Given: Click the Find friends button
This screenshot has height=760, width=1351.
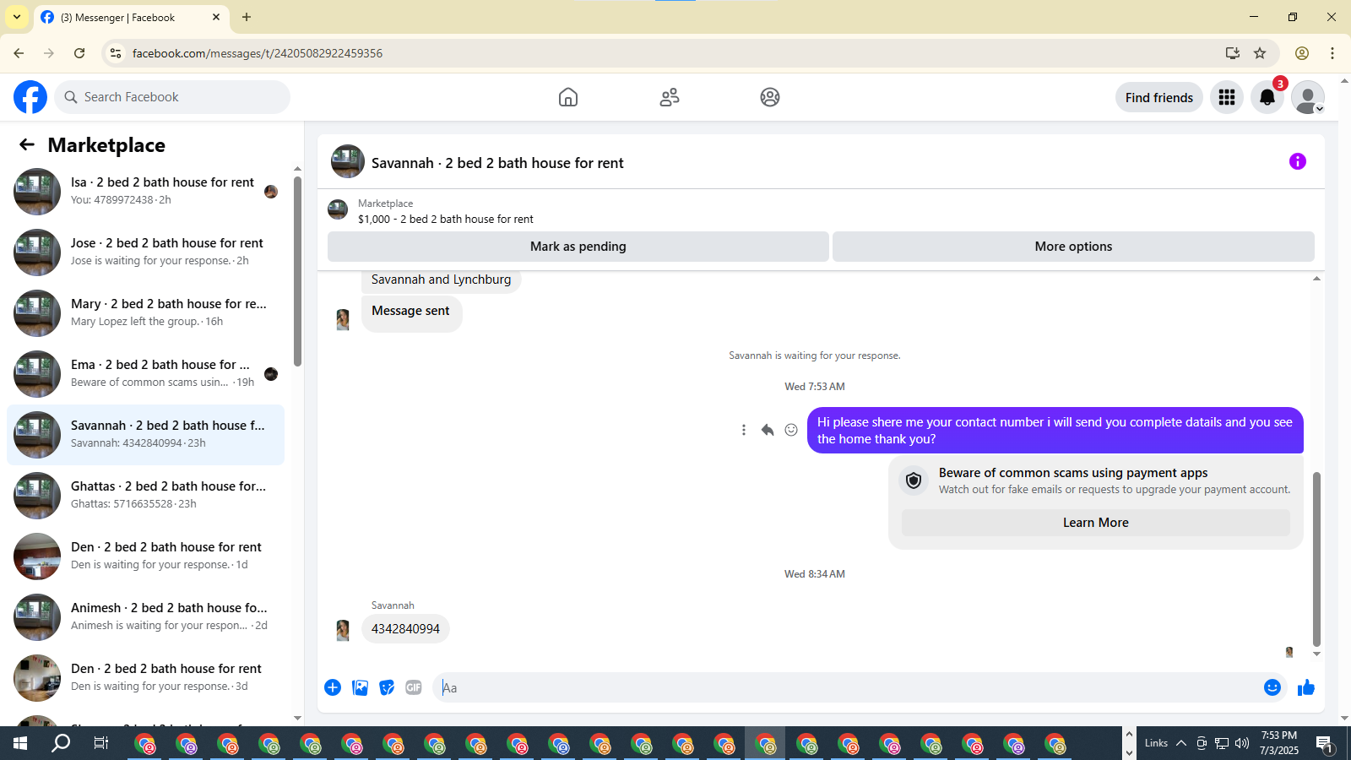Looking at the screenshot, I should pyautogui.click(x=1159, y=97).
